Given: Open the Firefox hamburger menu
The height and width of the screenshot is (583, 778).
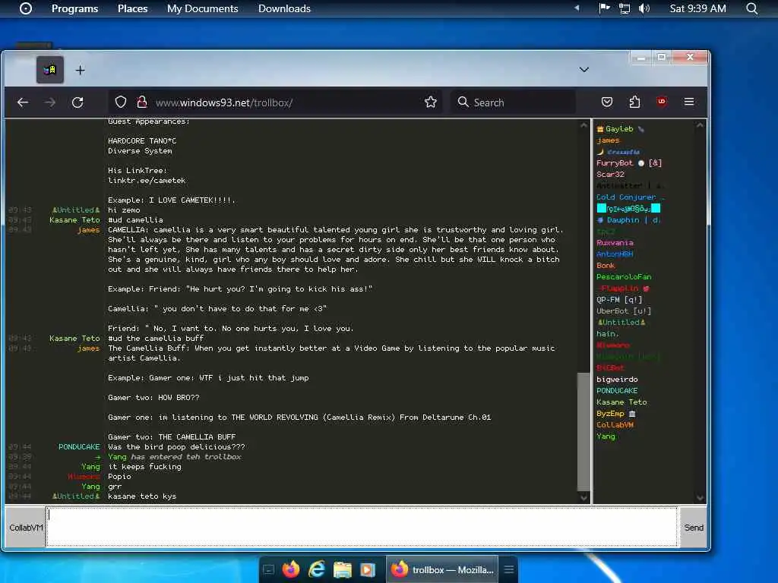Looking at the screenshot, I should point(689,102).
